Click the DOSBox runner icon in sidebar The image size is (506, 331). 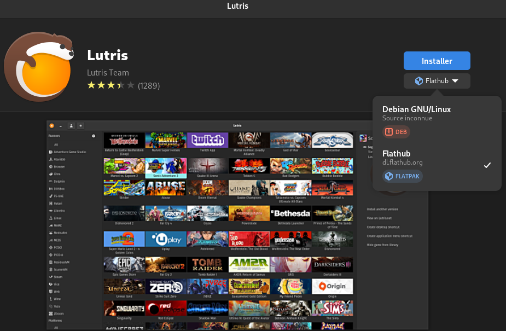[51, 189]
